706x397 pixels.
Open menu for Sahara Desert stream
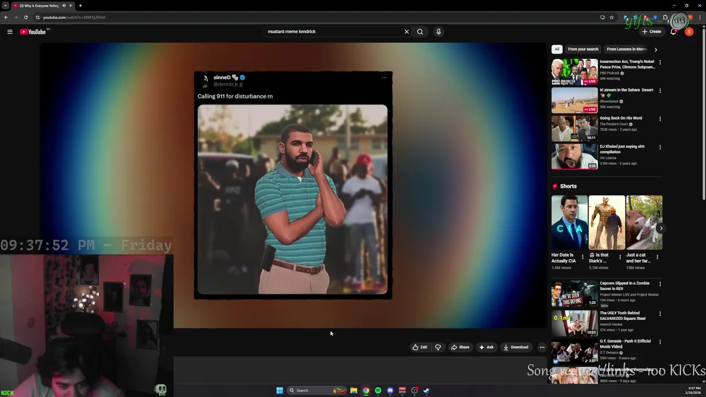pyautogui.click(x=660, y=90)
